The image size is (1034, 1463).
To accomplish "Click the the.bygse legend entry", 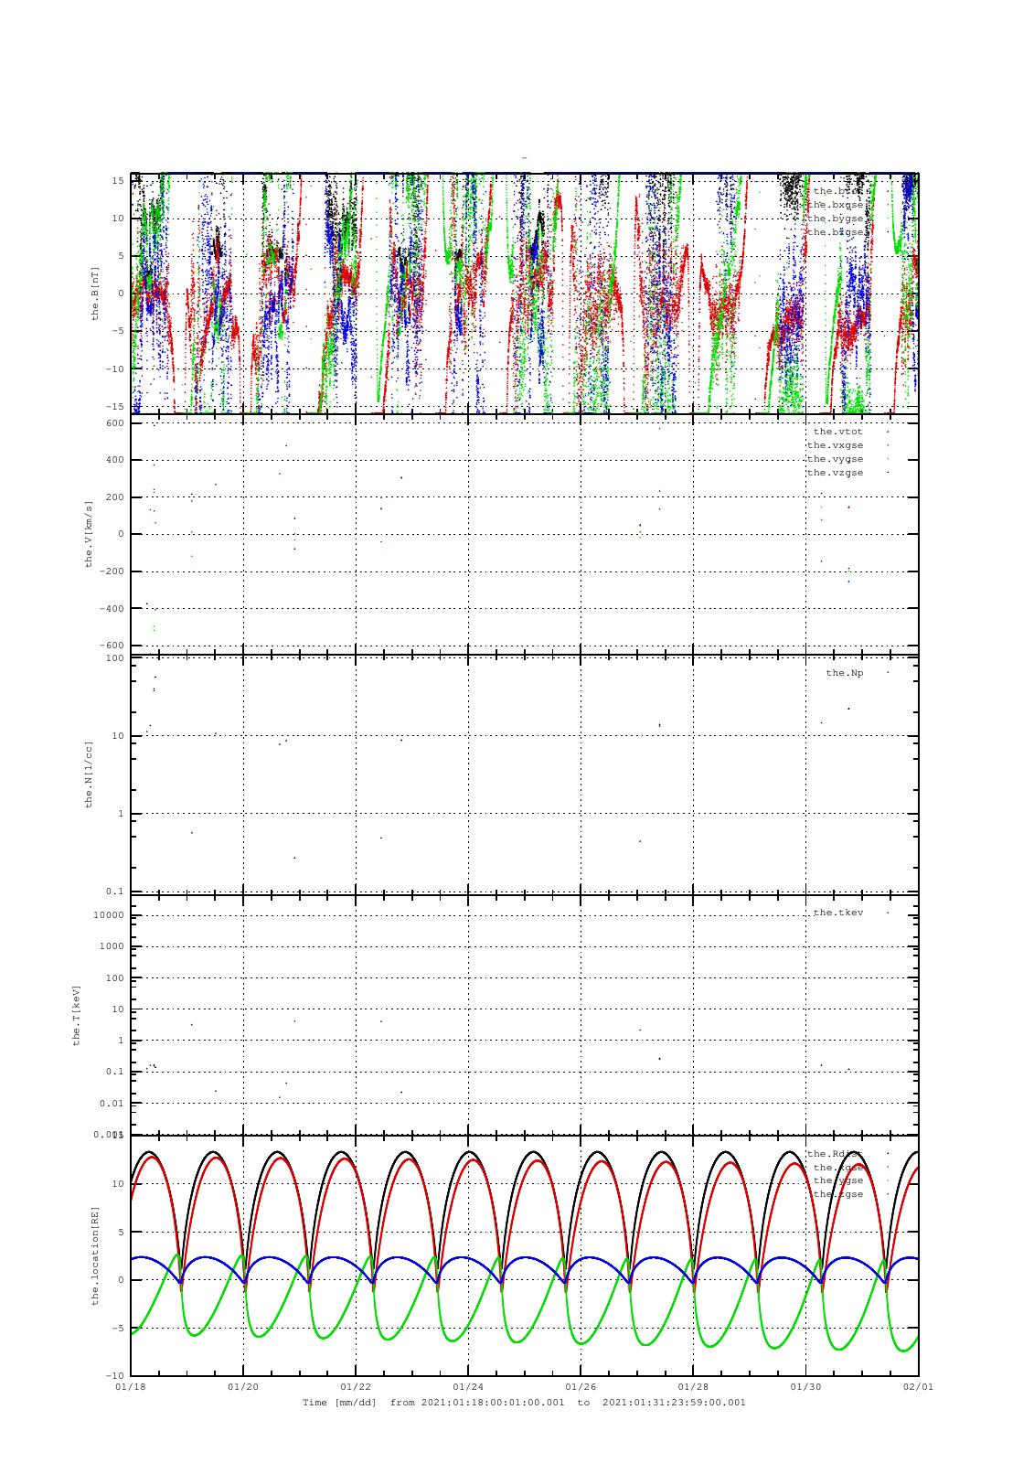I will (x=835, y=219).
